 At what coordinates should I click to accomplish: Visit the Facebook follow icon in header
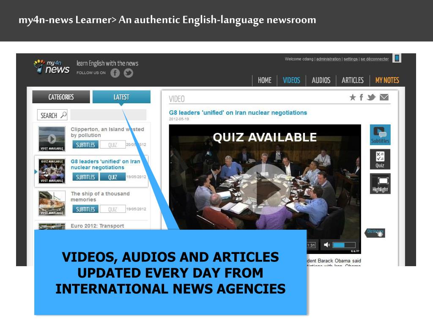115,73
